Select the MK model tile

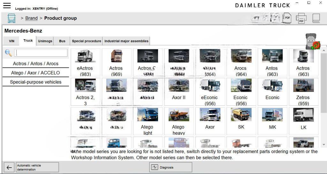tap(272, 121)
